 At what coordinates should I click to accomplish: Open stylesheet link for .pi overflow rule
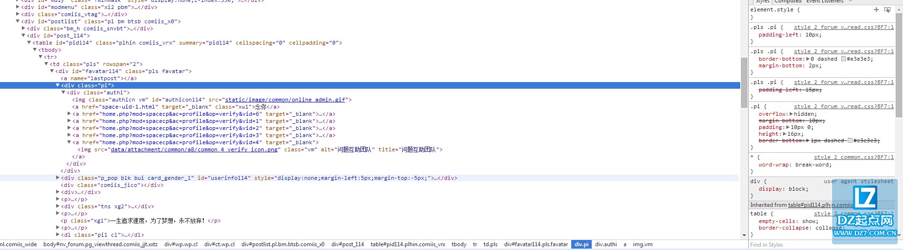843,106
